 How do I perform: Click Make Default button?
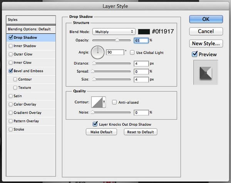click(101, 132)
